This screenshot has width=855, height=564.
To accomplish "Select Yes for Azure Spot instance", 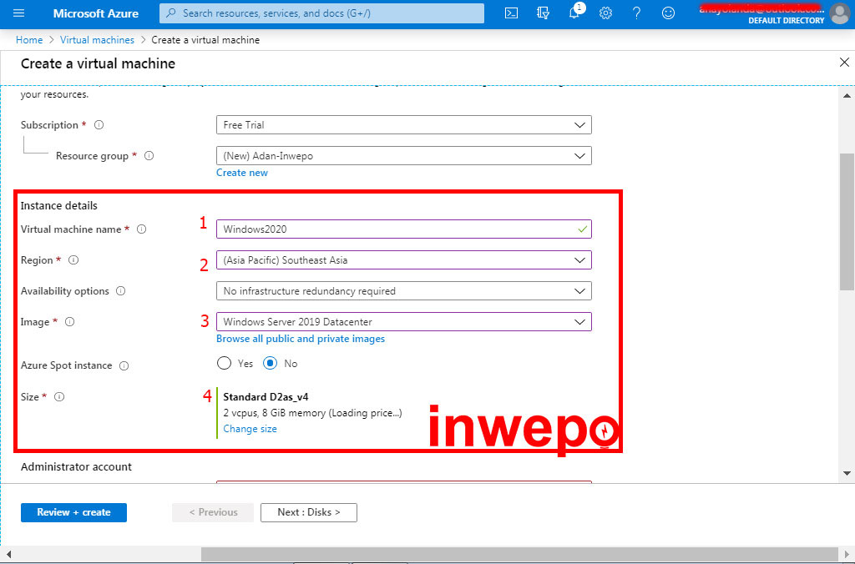I will click(x=224, y=364).
